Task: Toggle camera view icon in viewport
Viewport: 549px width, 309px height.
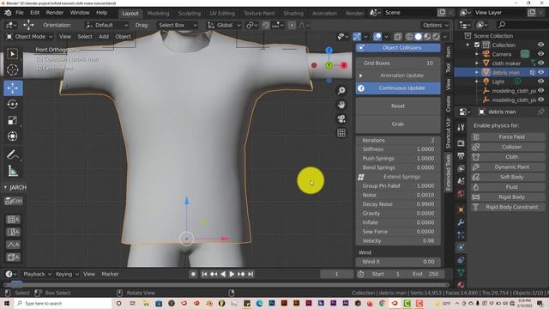Action: (x=341, y=118)
